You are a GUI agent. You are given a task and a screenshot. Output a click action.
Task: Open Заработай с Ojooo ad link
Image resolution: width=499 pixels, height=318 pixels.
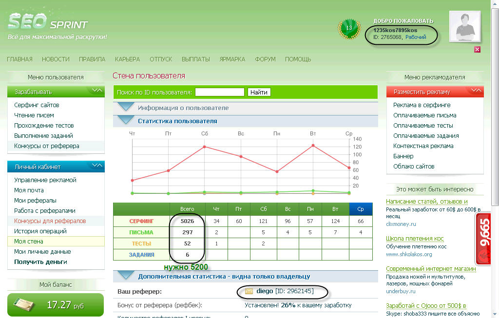[426, 306]
